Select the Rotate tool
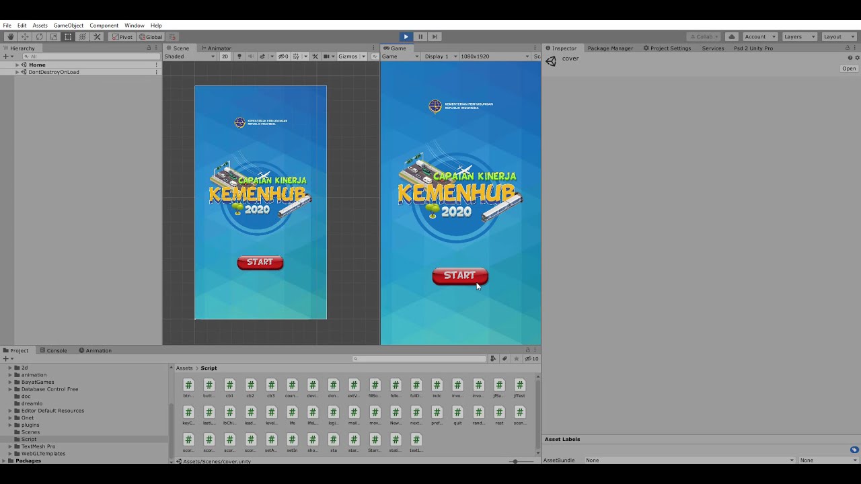 [x=39, y=37]
